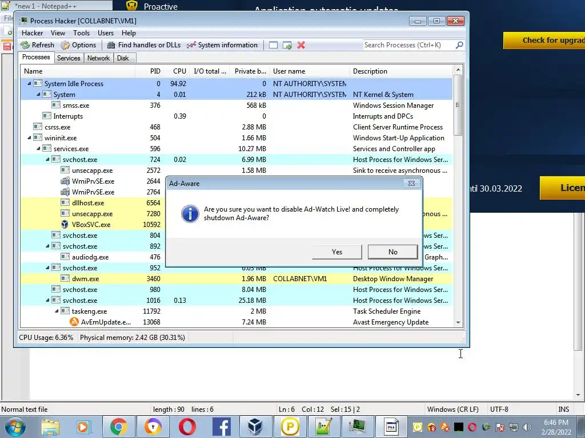Sort by the User name column

(x=309, y=71)
